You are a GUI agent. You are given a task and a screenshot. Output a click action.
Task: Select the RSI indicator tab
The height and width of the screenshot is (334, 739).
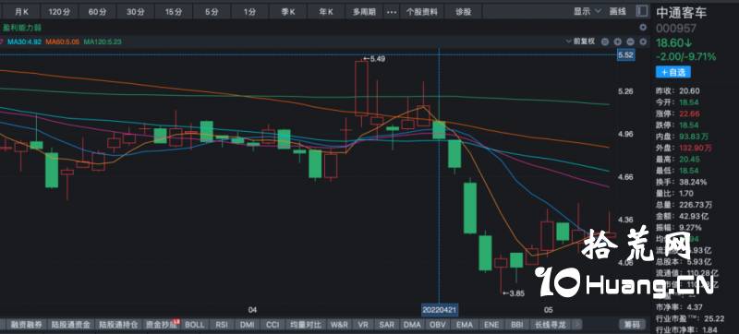(222, 325)
